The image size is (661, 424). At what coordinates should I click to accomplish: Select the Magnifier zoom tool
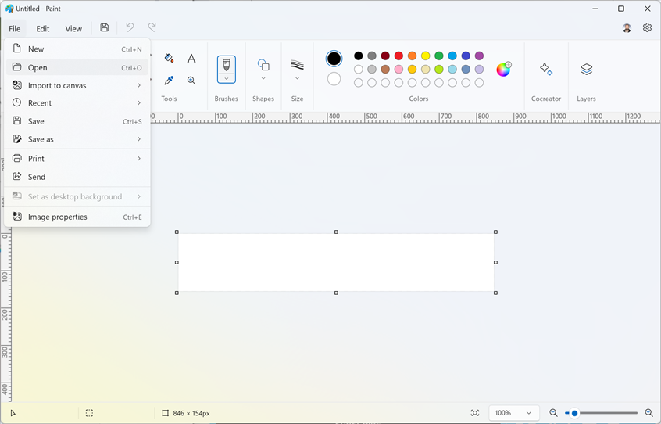click(x=191, y=81)
